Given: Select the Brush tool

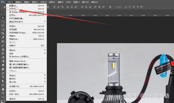Looking at the screenshot, I should 3,45.
